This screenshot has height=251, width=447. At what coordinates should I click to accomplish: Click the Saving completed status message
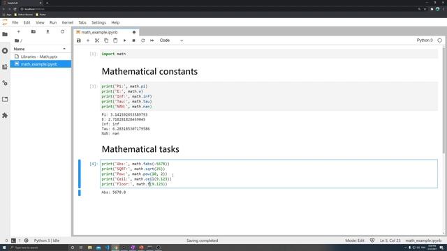click(202, 241)
